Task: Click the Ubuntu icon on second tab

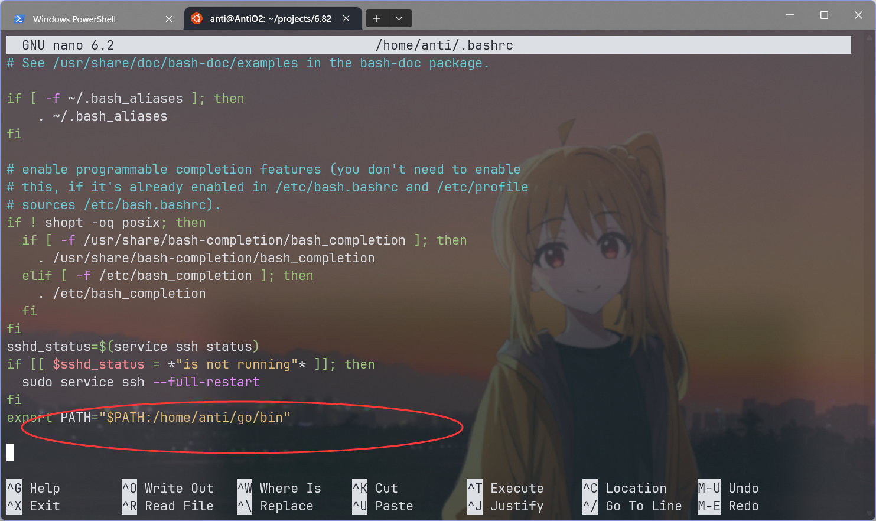Action: click(x=197, y=18)
